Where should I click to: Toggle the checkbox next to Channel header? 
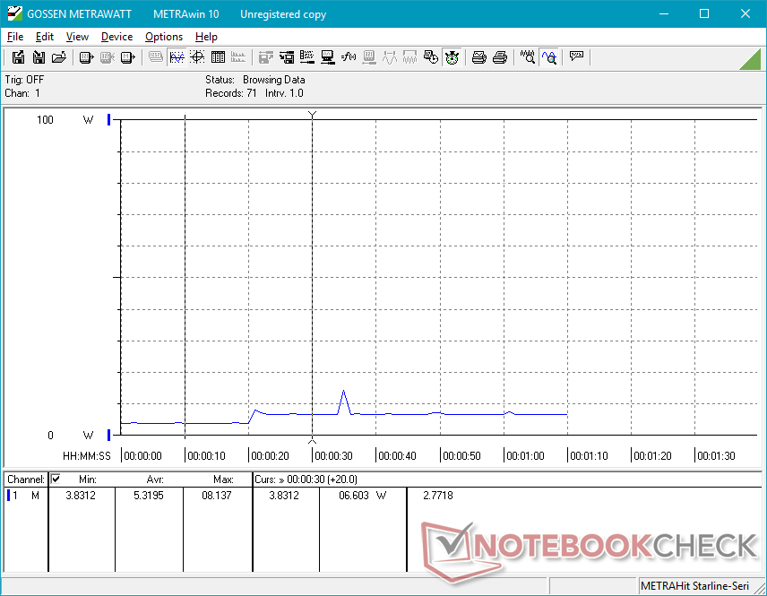click(56, 479)
